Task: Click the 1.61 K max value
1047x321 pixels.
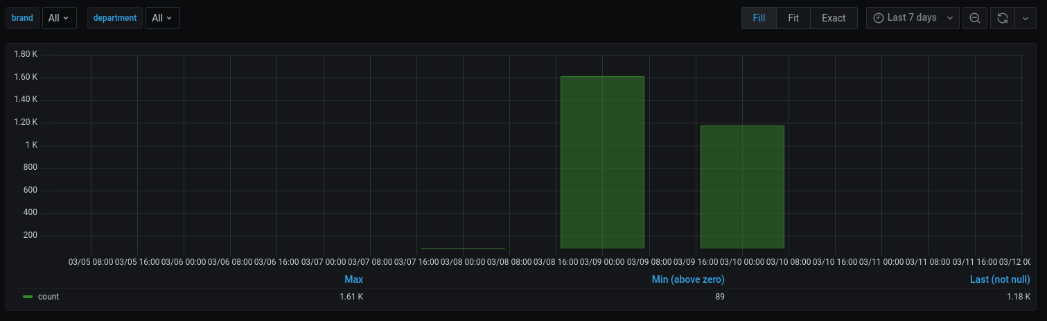Action: point(351,297)
